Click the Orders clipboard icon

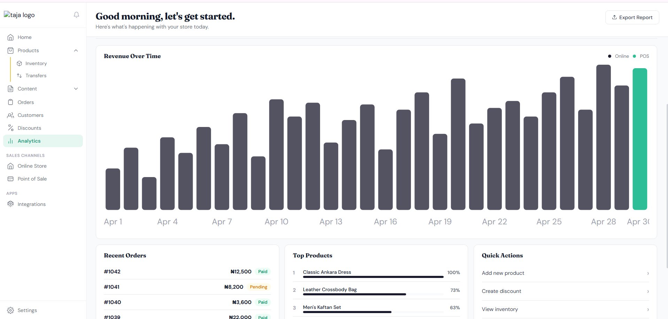[10, 102]
